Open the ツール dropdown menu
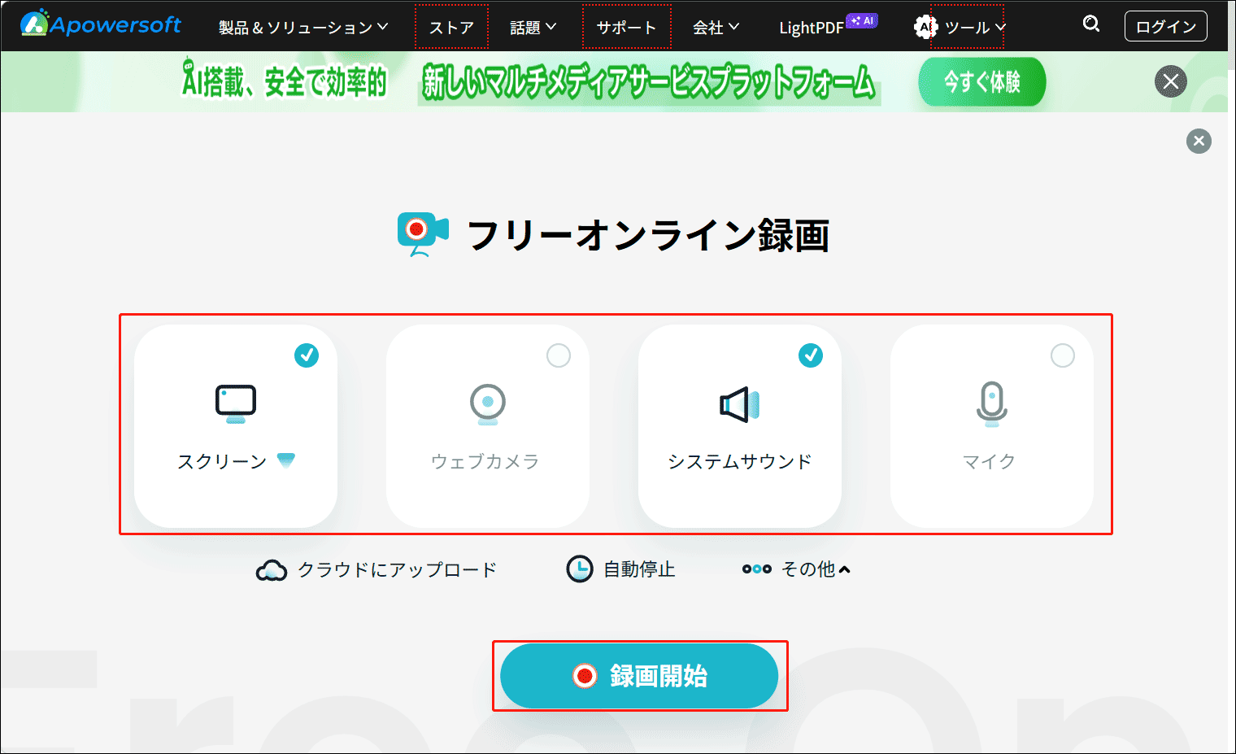This screenshot has width=1236, height=754. (x=968, y=26)
